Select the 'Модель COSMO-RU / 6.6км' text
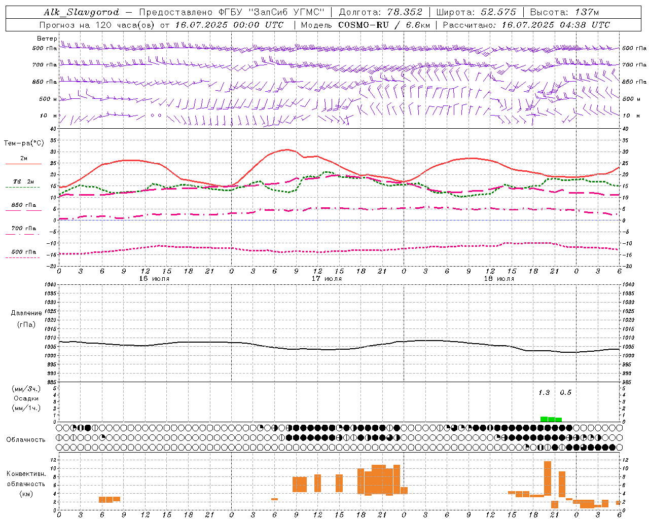Screen dimensions: 649x519 coord(366,25)
